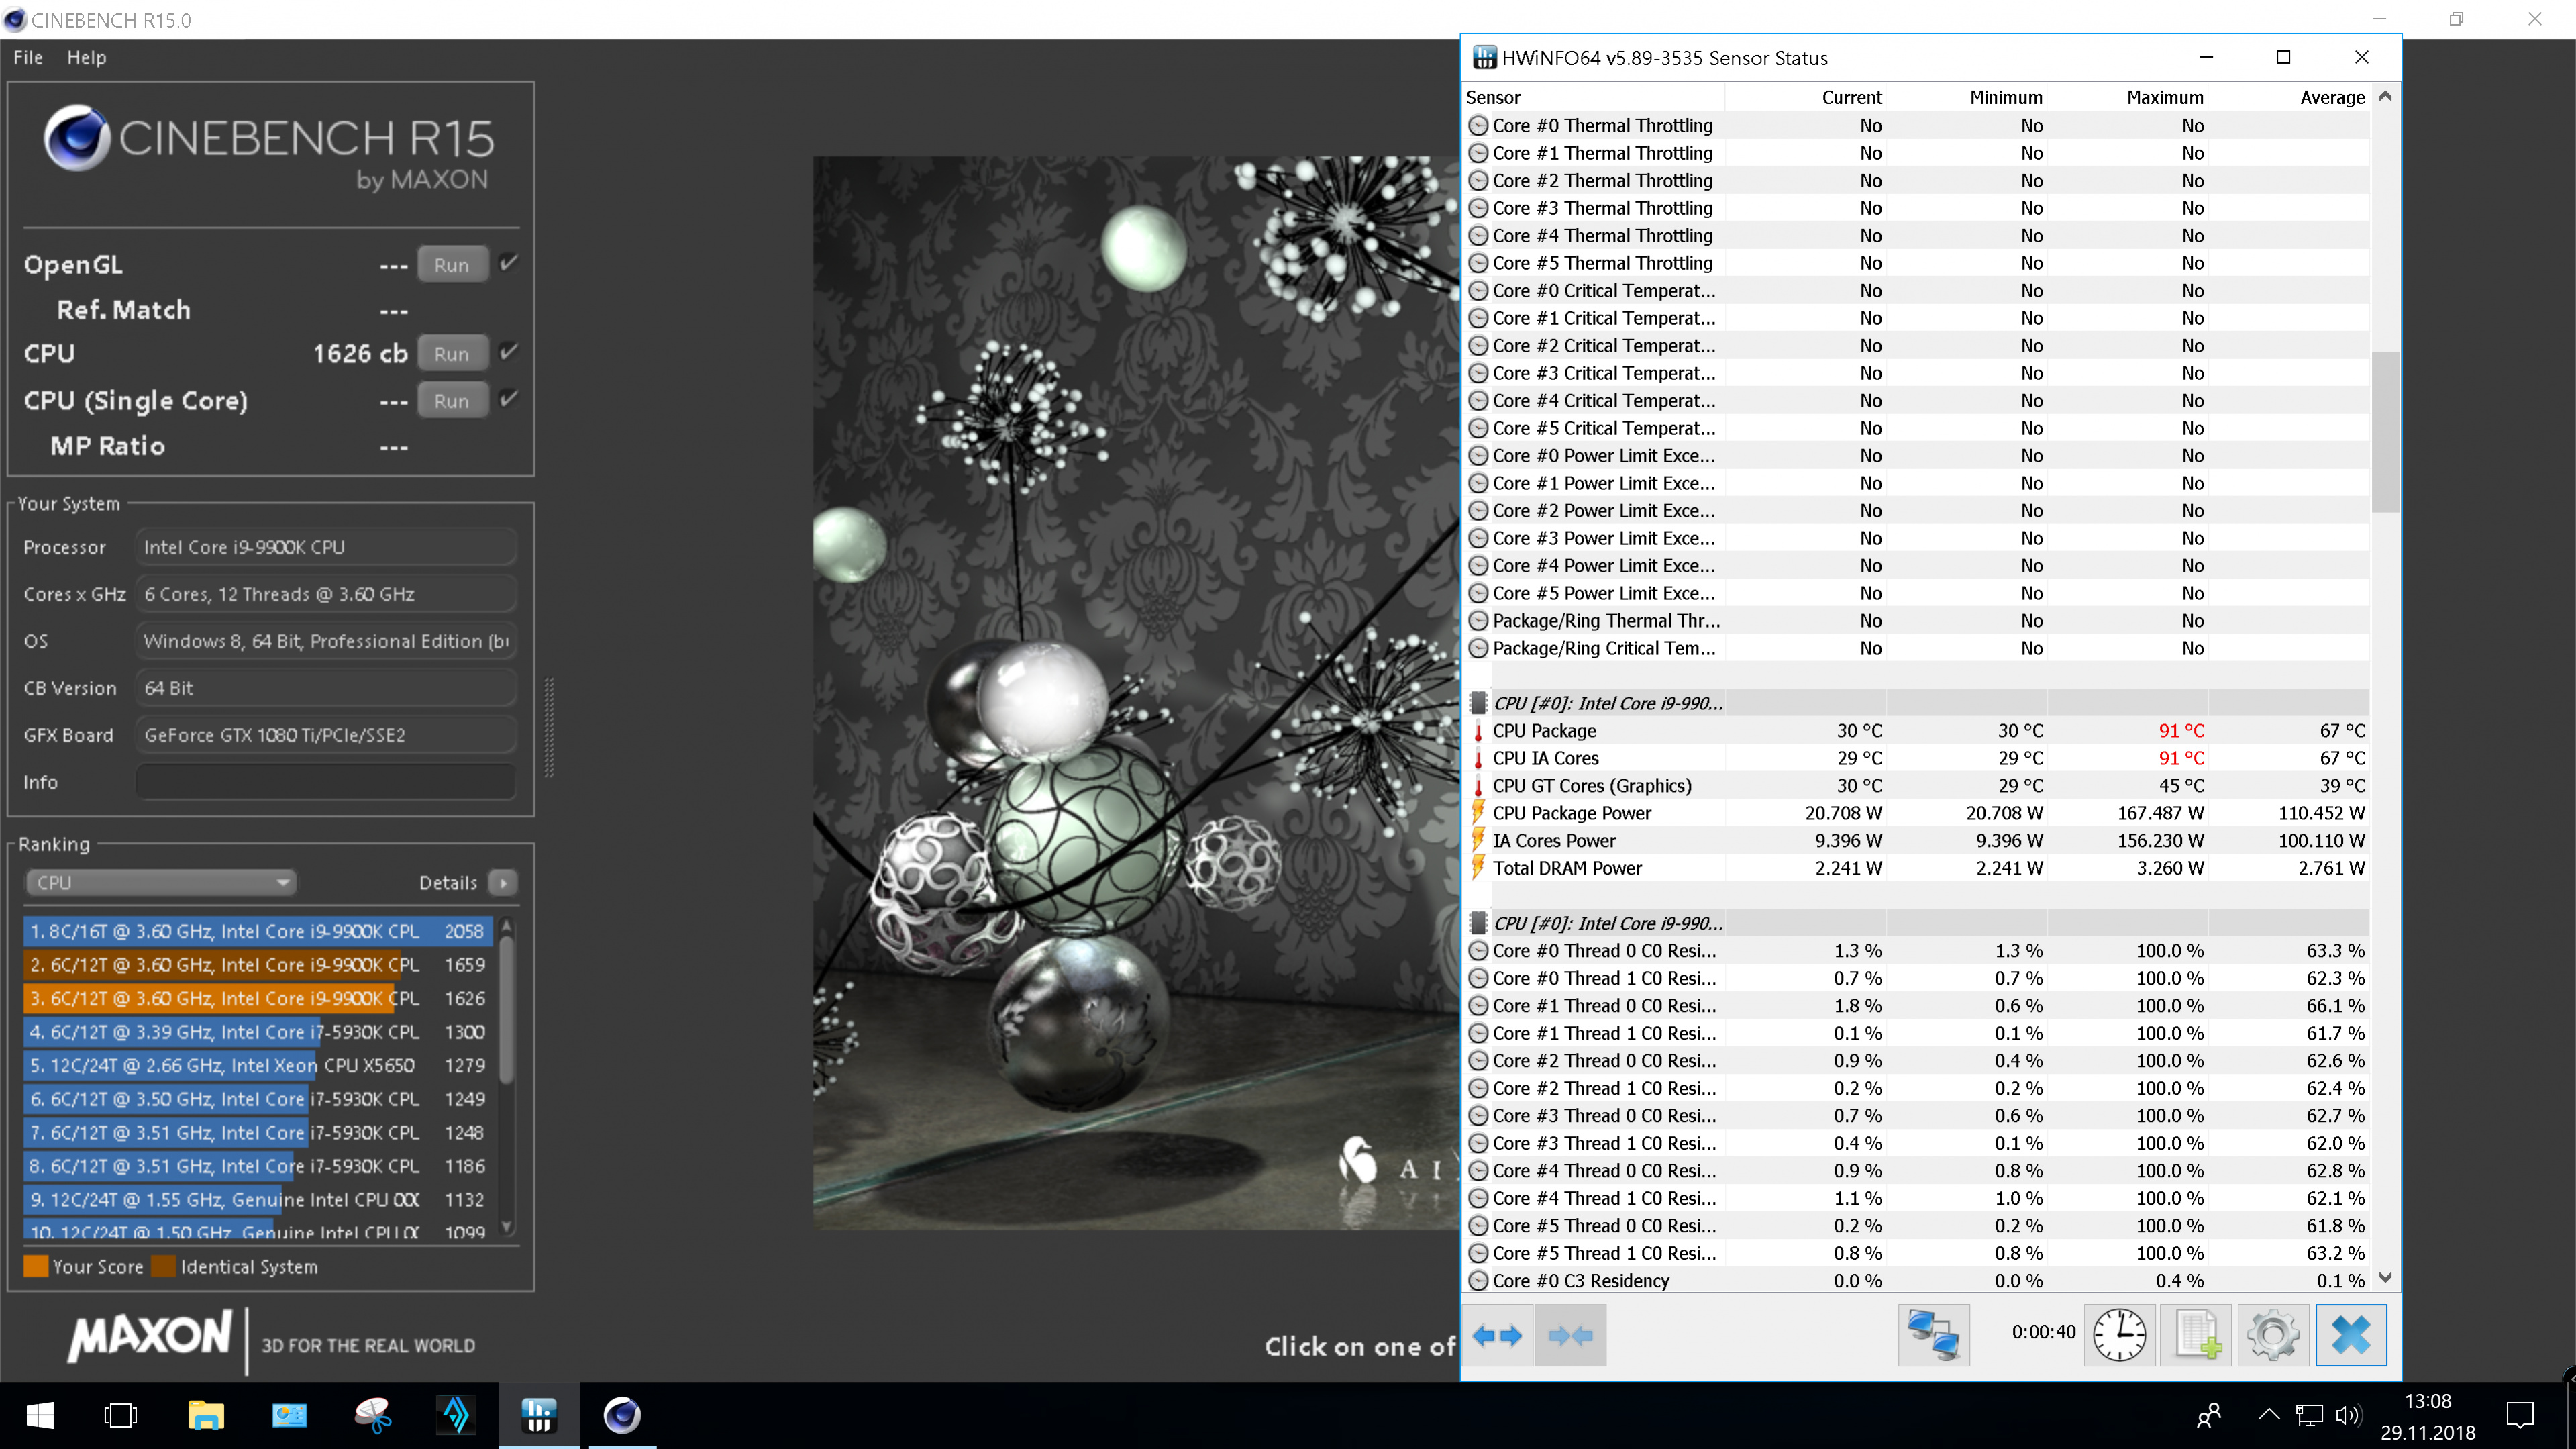This screenshot has width=2576, height=1449.
Task: Click the Core #3 Thermal Throttling status icon
Action: click(x=1478, y=208)
